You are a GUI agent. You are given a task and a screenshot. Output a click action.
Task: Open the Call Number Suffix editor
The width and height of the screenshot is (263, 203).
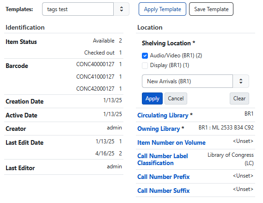pyautogui.click(x=163, y=191)
